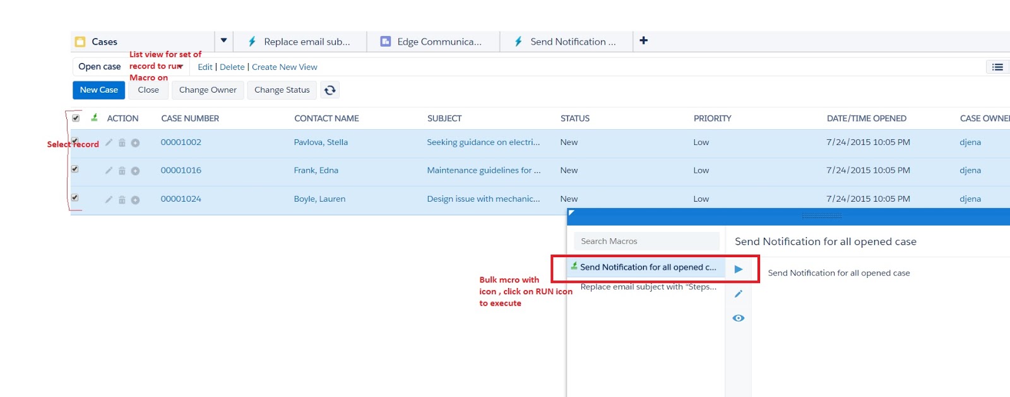The height and width of the screenshot is (397, 1010).
Task: Click edit pencil for case 00001016
Action: pyautogui.click(x=109, y=171)
